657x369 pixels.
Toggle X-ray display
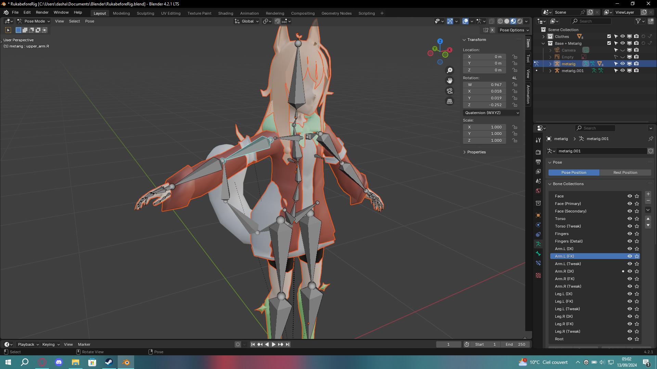pos(491,21)
